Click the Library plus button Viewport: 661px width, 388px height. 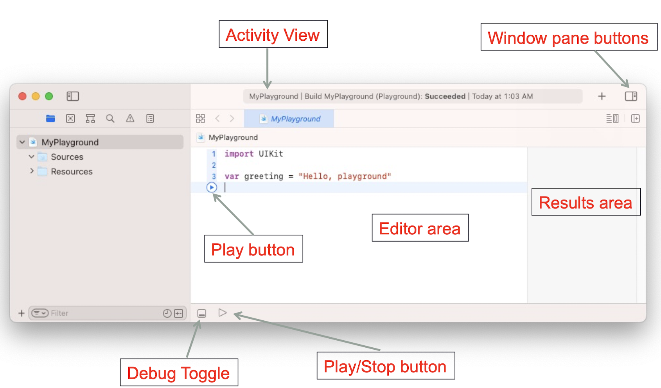point(602,96)
